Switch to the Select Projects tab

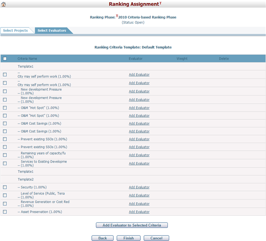tap(15, 31)
